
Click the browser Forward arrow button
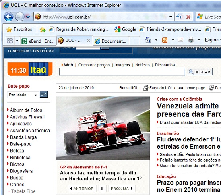tap(20, 17)
